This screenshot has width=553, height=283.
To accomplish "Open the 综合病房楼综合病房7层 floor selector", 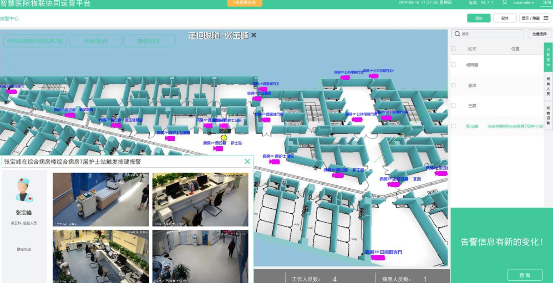I will coord(36,41).
